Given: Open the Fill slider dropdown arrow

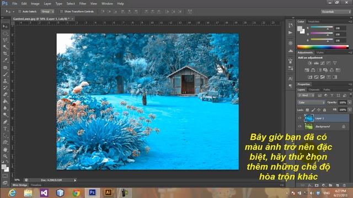Looking at the screenshot, I should (350, 110).
